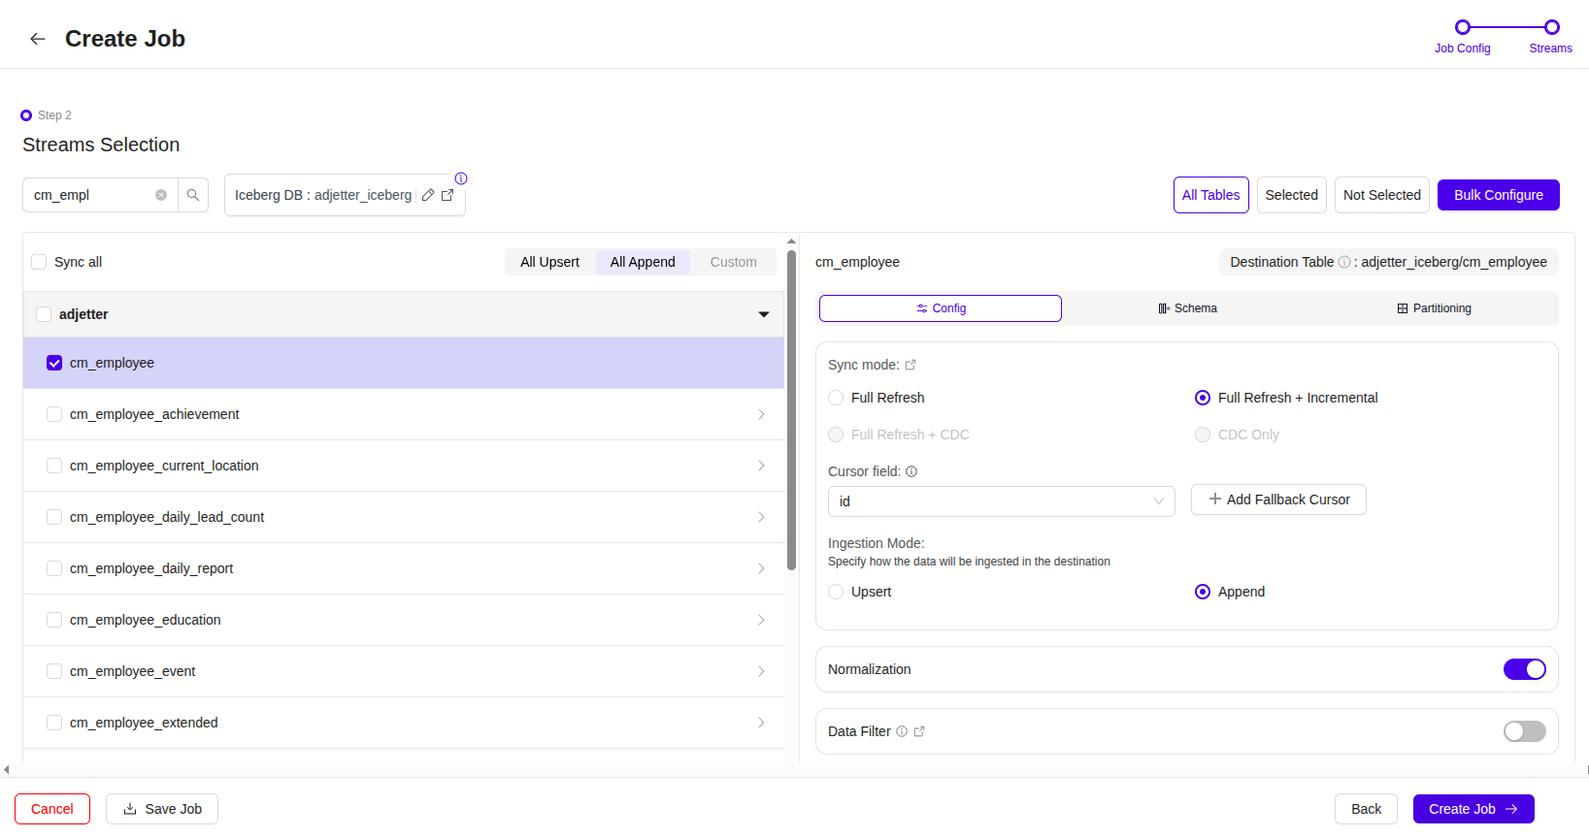
Task: Click the Create Job button
Action: pyautogui.click(x=1473, y=809)
